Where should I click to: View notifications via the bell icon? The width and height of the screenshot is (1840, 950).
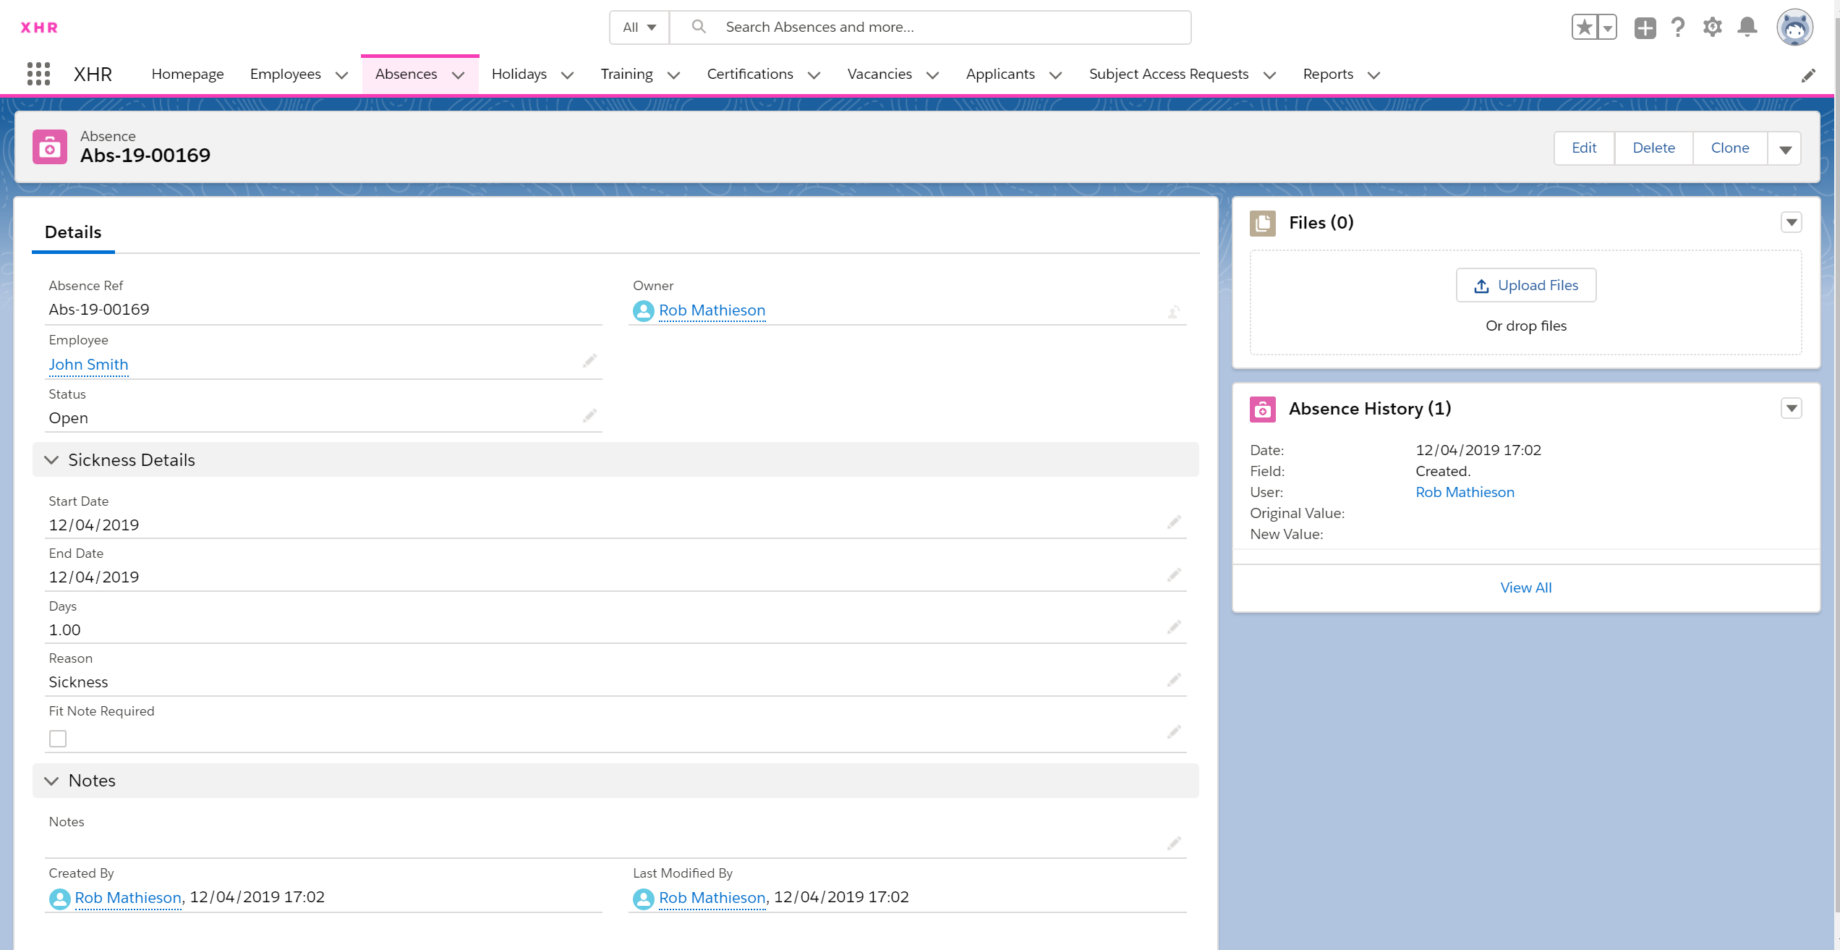point(1747,27)
